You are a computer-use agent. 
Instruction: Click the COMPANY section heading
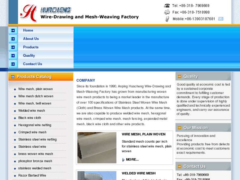[86, 81]
